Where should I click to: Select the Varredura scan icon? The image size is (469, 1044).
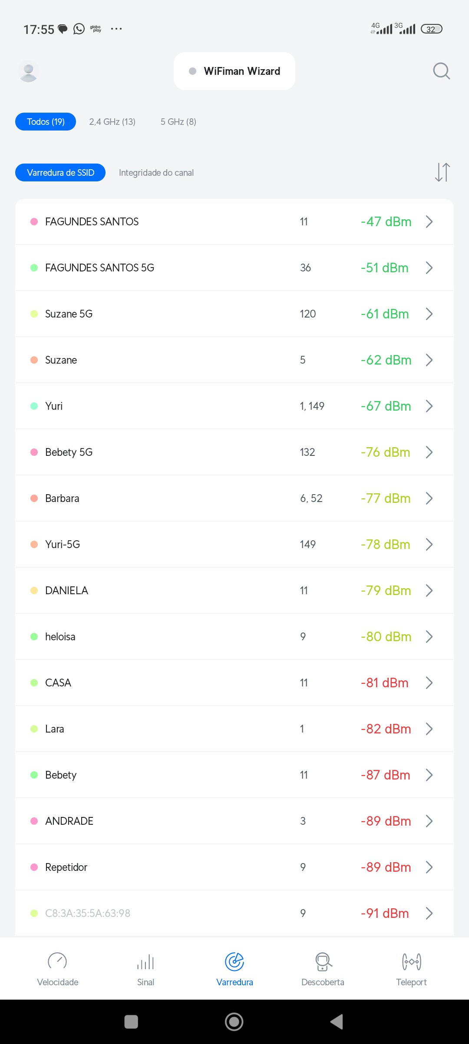pos(234,962)
